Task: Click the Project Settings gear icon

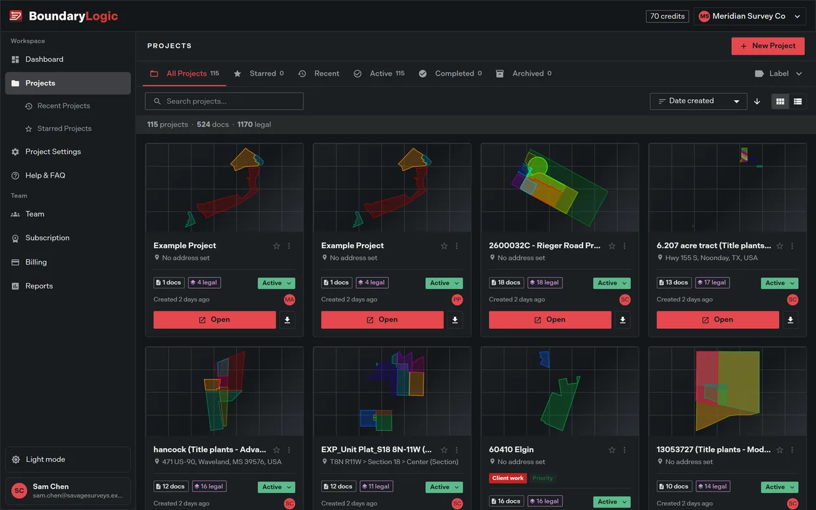Action: [15, 152]
